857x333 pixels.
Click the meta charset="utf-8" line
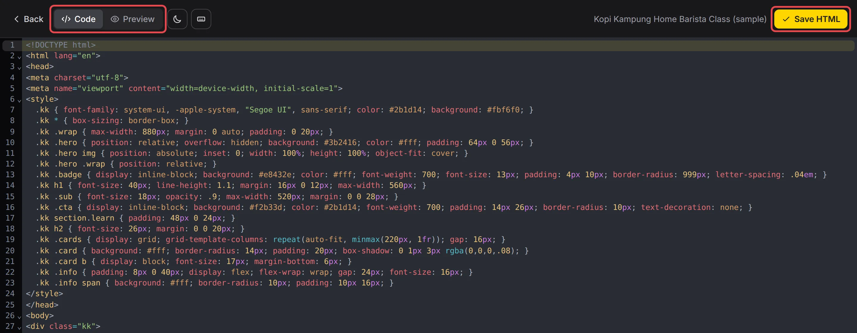point(77,77)
